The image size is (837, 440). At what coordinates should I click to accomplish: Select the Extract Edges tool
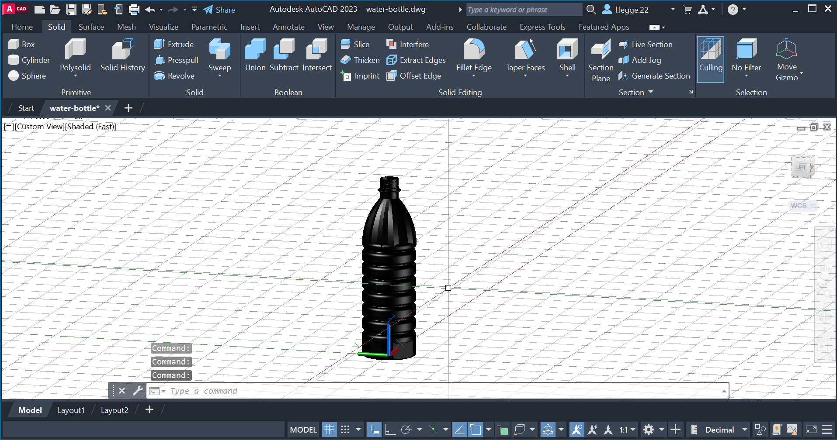point(416,60)
